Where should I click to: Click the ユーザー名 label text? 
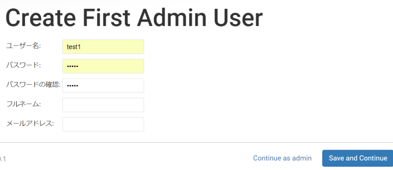tap(23, 46)
